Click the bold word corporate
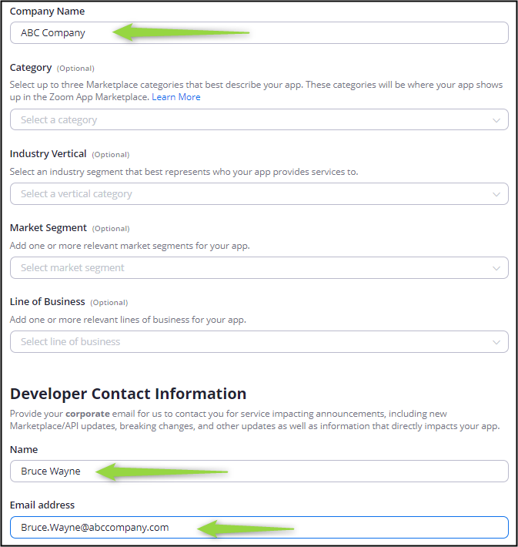518x547 pixels. (x=88, y=414)
